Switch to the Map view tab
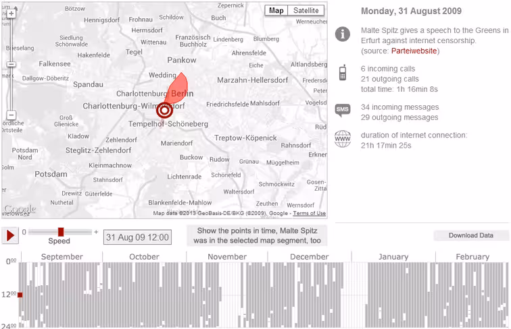511x329 pixels. 276,10
